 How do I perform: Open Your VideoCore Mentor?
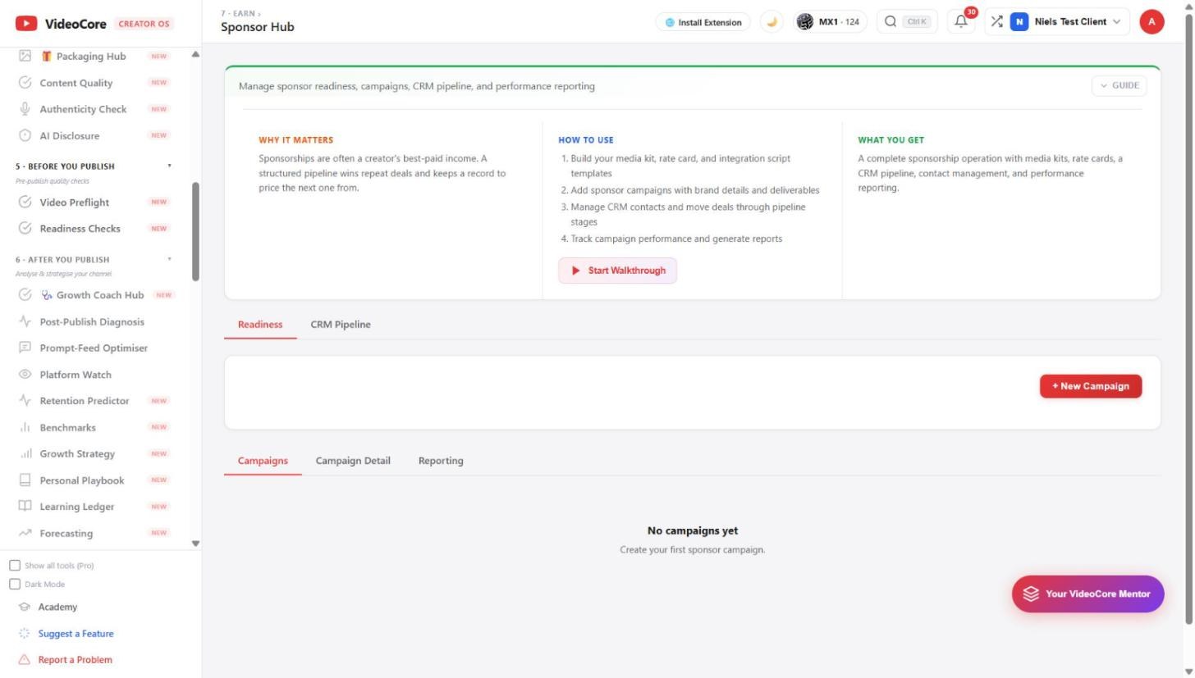coord(1087,594)
